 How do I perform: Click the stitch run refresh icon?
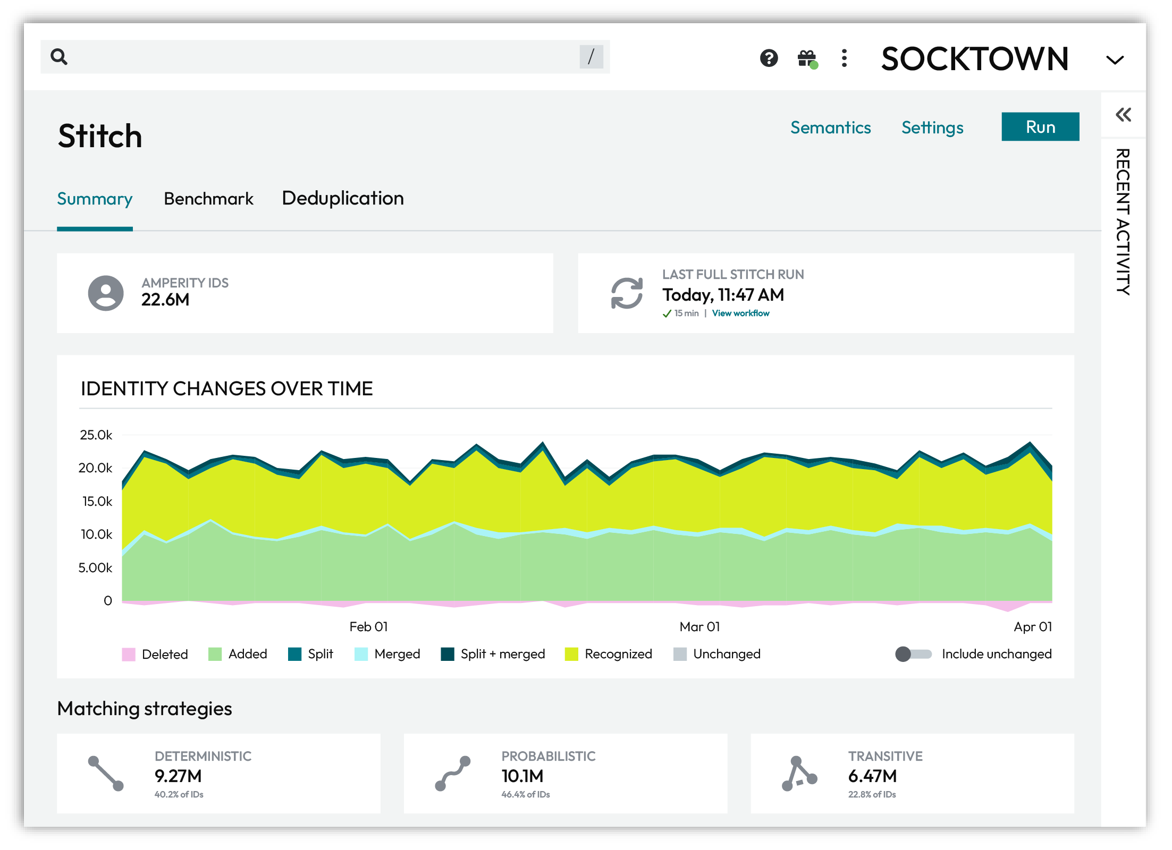[627, 293]
